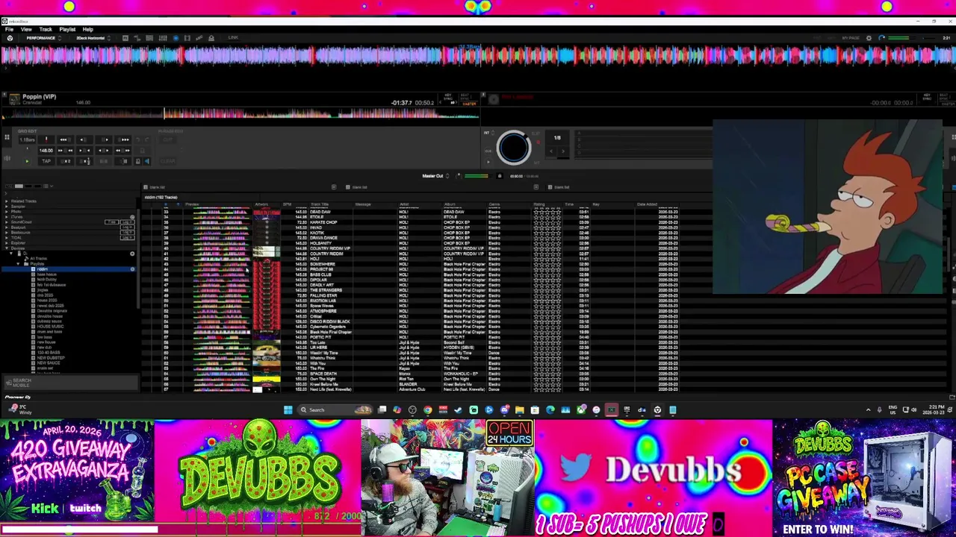This screenshot has height=537, width=956.
Task: Open the Help menu
Action: (88, 29)
